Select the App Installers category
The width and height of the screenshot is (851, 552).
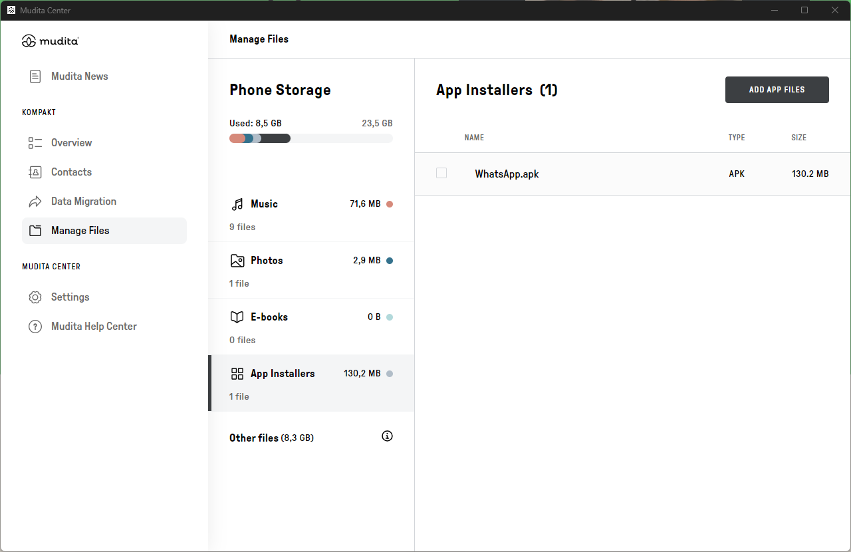[x=311, y=383]
